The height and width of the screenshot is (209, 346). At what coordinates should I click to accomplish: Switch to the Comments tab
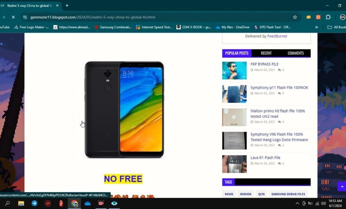pos(296,53)
